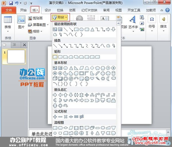Viewport: 172px width, 147px height.
Task: Open the 审阅 (Review) tab
Action: tap(106, 10)
